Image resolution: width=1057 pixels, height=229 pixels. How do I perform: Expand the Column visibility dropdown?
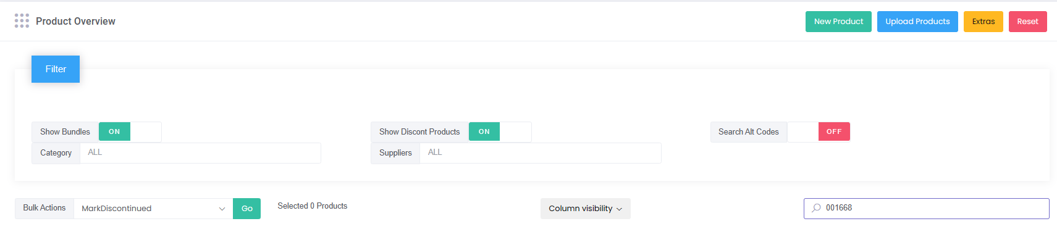coord(586,209)
